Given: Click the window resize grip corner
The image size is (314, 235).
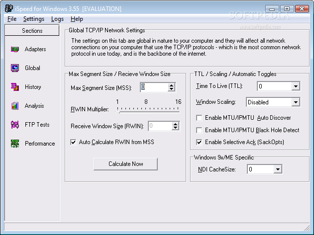Looking at the screenshot, I should [307, 228].
